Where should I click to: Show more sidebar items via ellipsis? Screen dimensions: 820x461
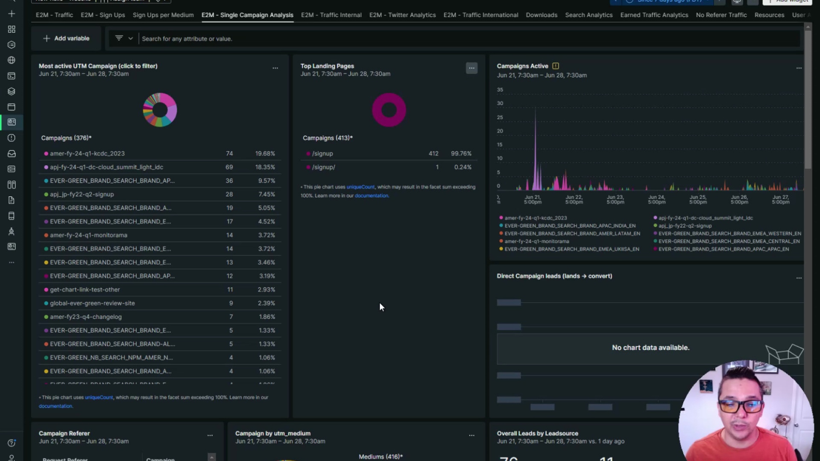(12, 262)
